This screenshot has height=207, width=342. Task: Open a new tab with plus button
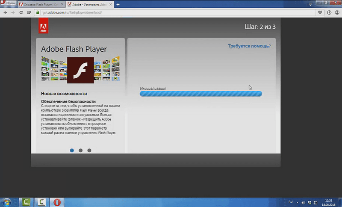click(x=118, y=4)
